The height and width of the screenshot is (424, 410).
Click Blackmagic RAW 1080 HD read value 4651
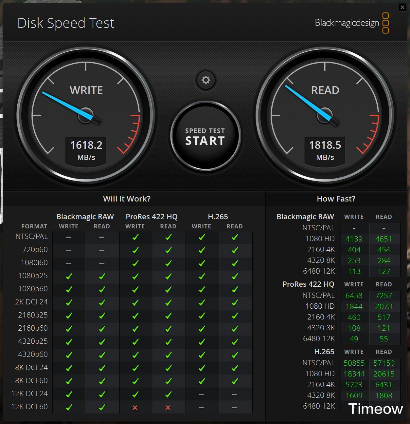pyautogui.click(x=383, y=239)
